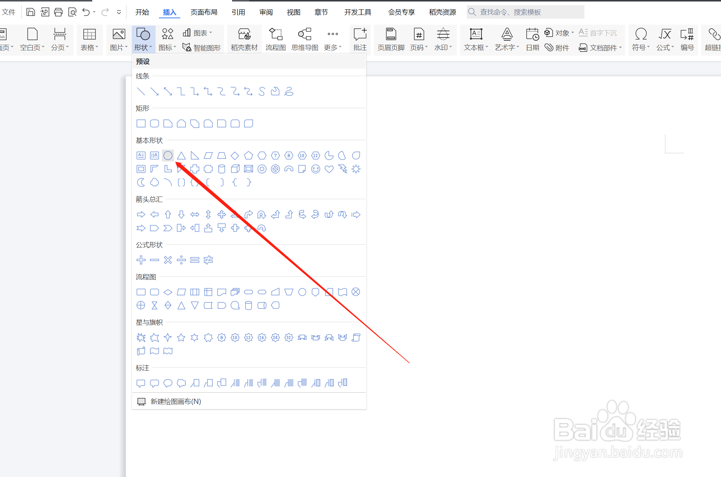The image size is (721, 477).
Task: Pick the smiley face shape
Action: coord(316,169)
